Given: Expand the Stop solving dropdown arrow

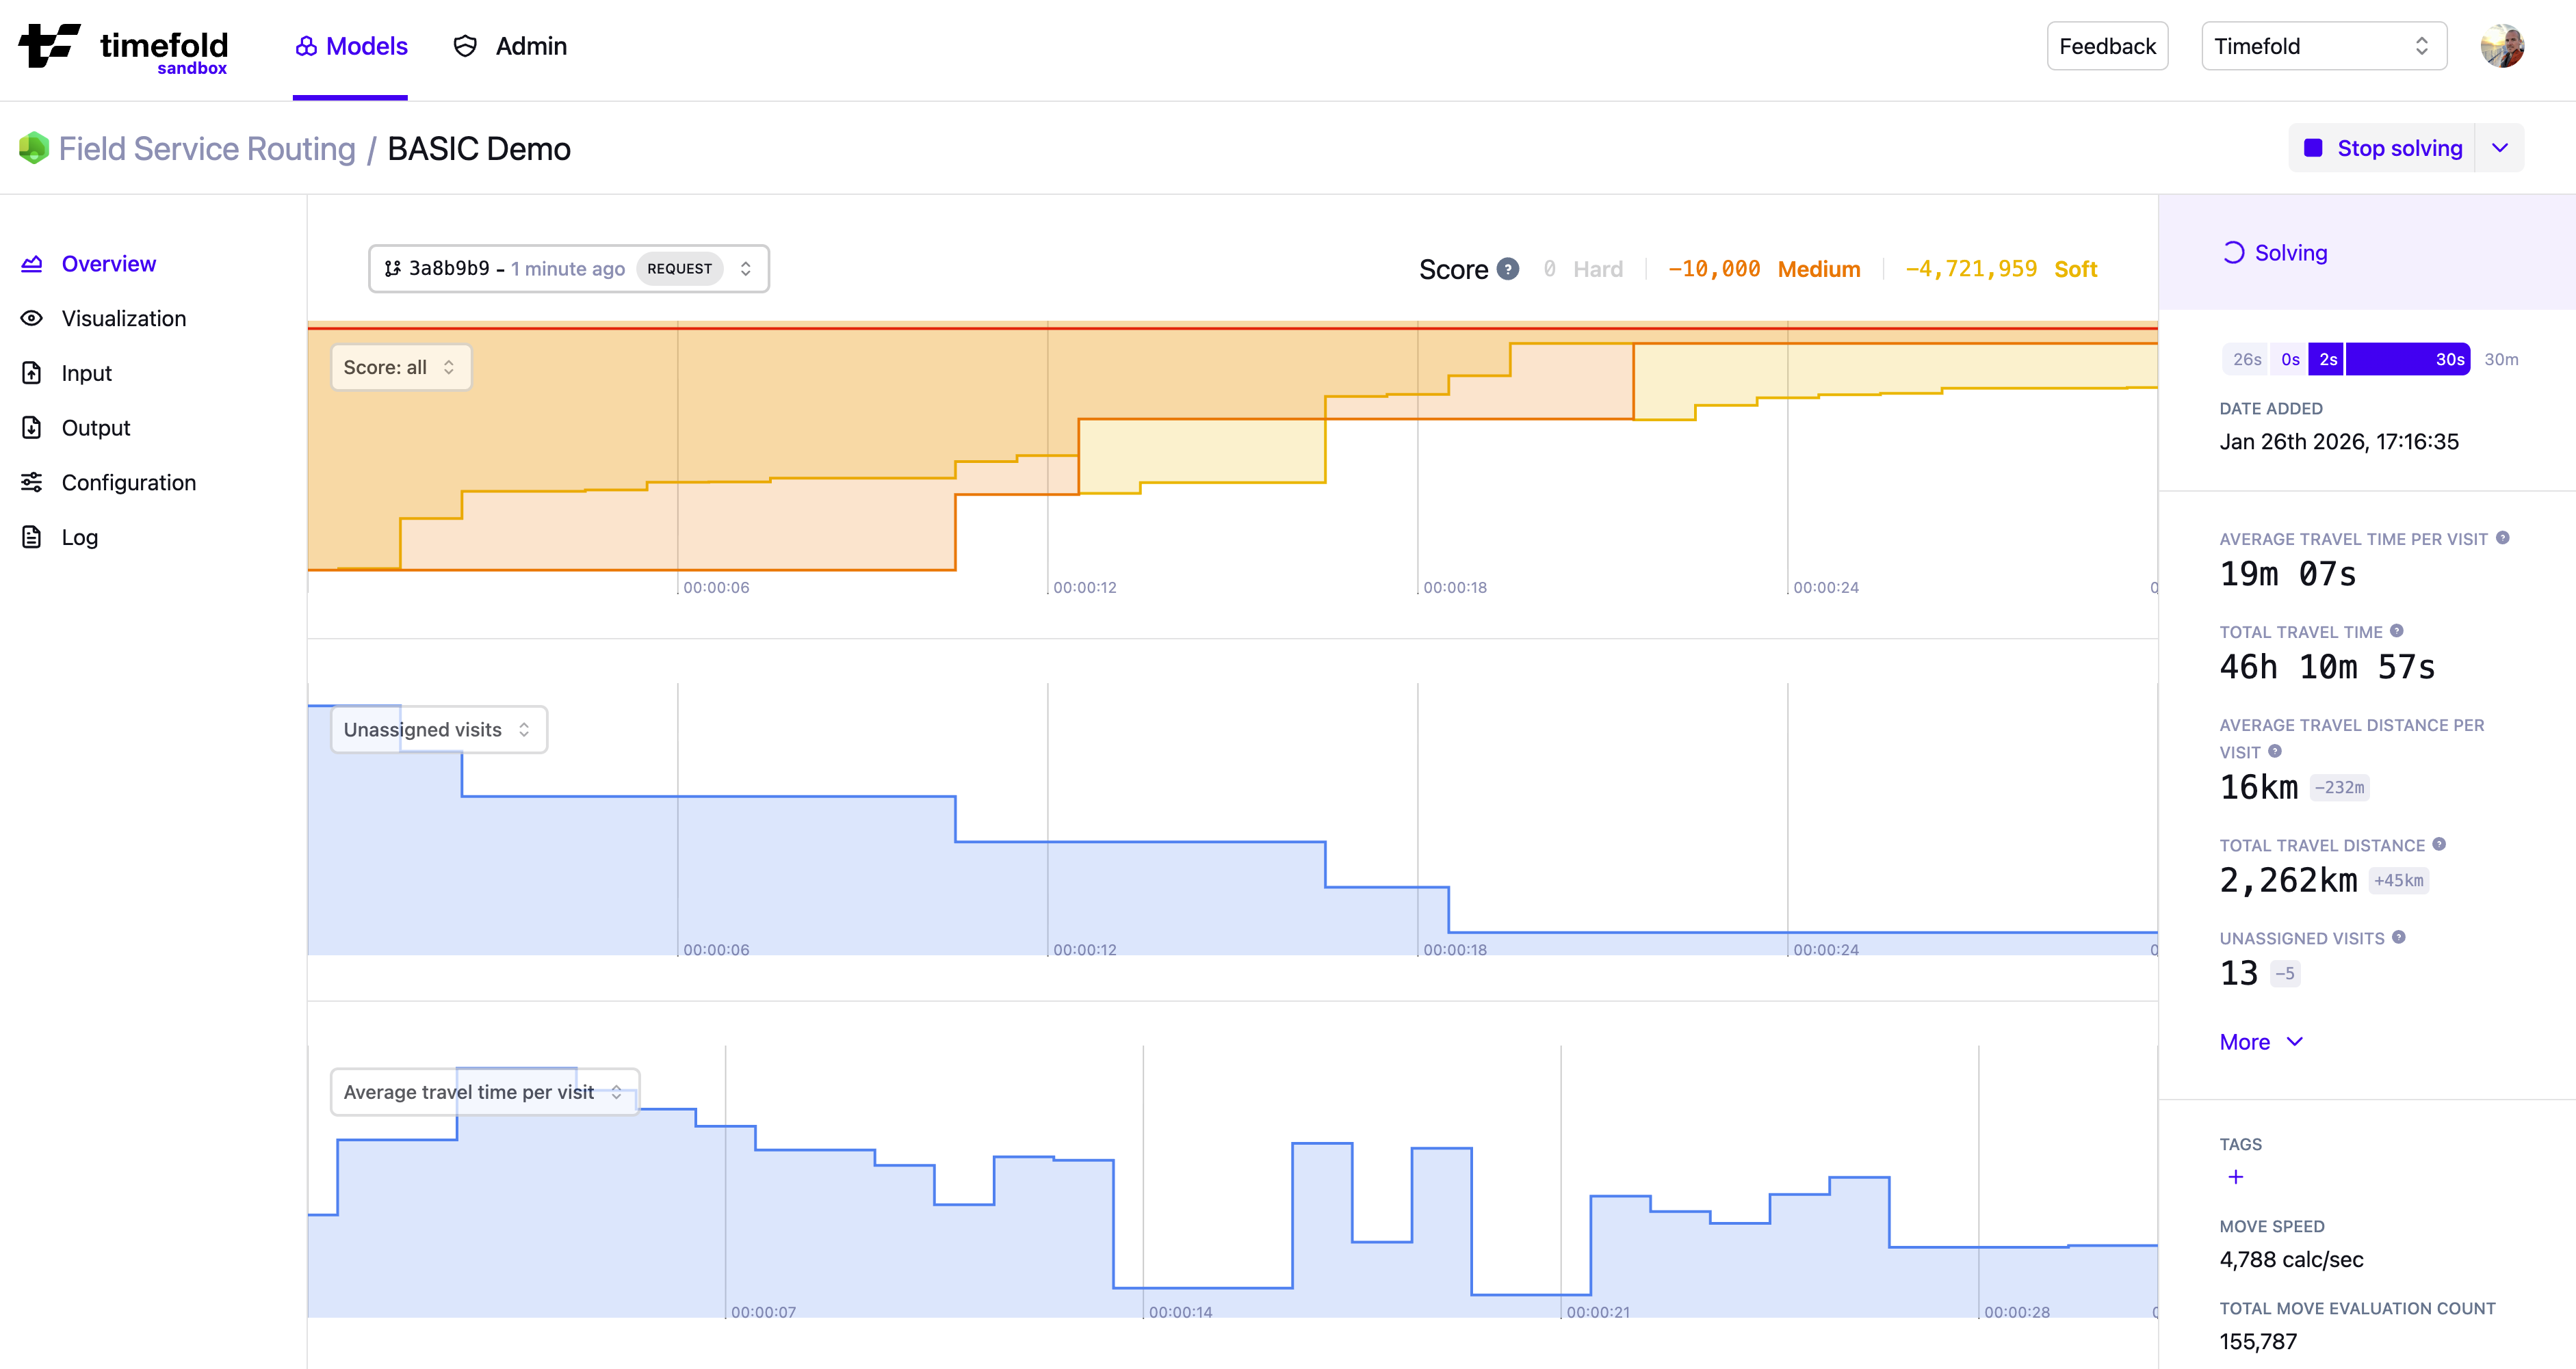Looking at the screenshot, I should click(x=2501, y=147).
